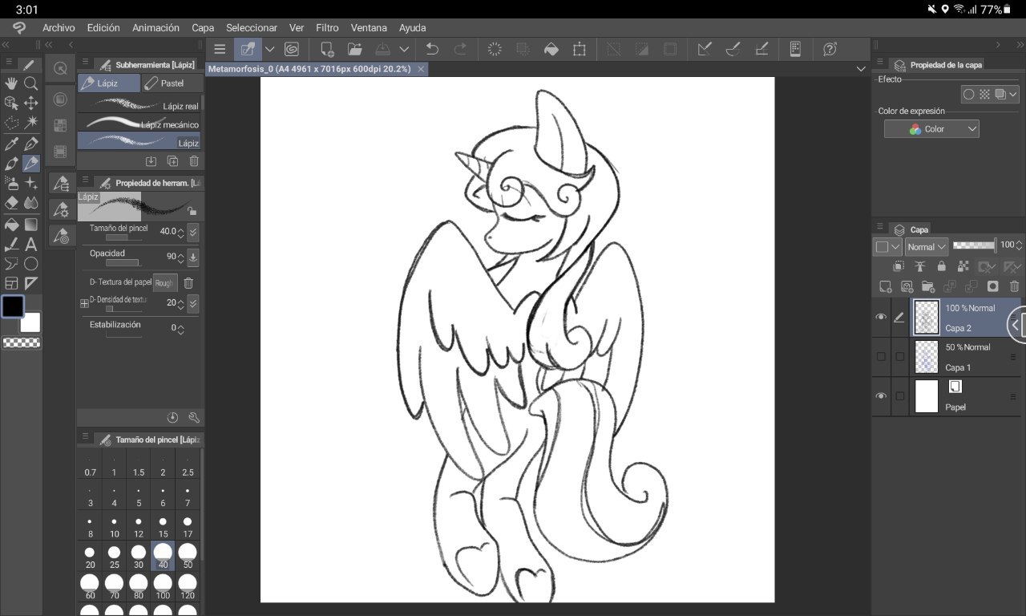Click the Undo arrow in command bar
The height and width of the screenshot is (616, 1026).
tap(432, 49)
